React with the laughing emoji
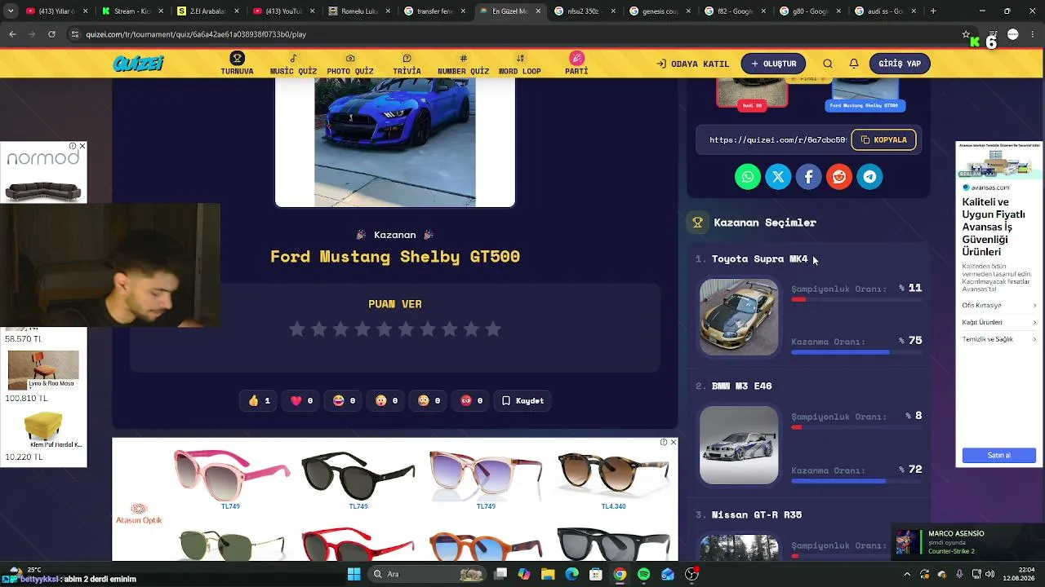 pyautogui.click(x=345, y=401)
